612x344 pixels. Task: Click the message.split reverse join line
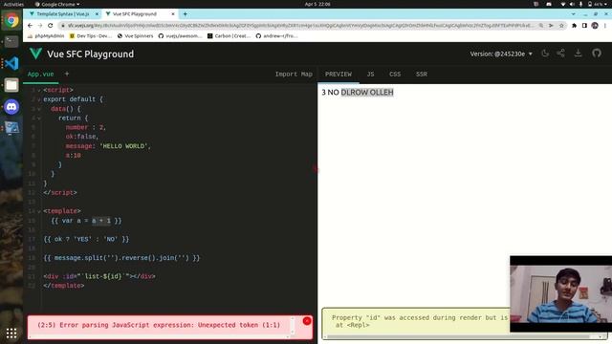[121, 258]
